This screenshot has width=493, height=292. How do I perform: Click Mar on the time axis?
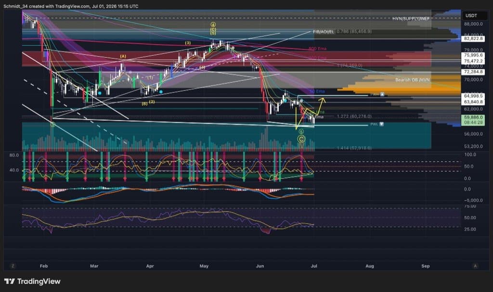94,266
